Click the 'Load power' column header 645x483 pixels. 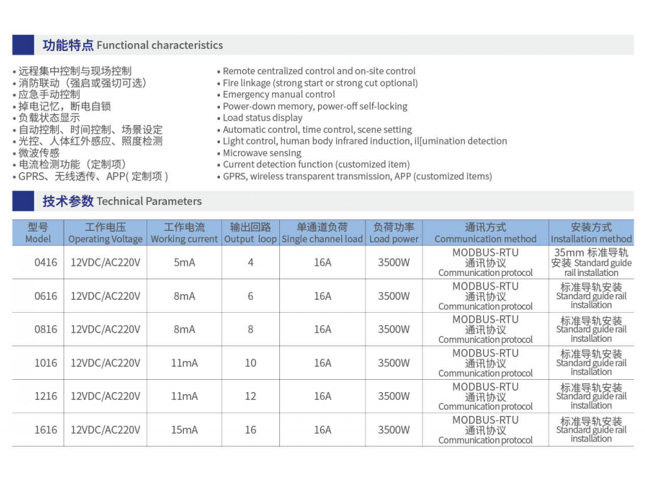click(393, 233)
